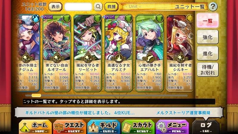
Task: Open help via the question mark icon
Action: point(213,7)
